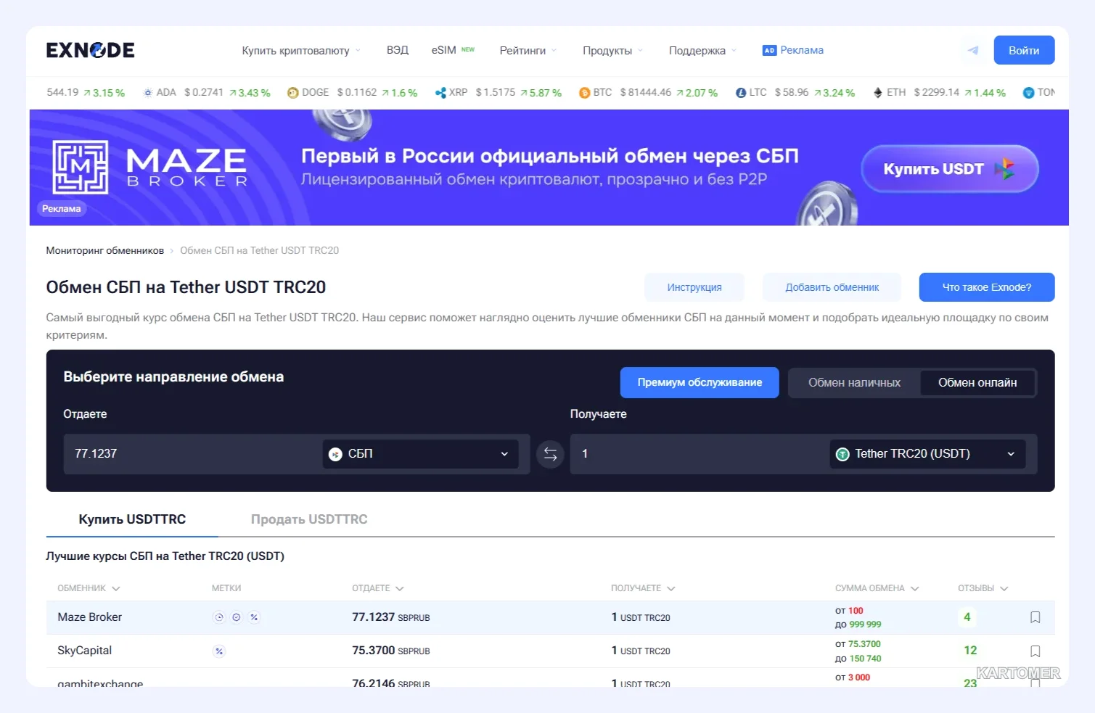Click the Exnode logo
This screenshot has width=1095, height=713.
[90, 50]
